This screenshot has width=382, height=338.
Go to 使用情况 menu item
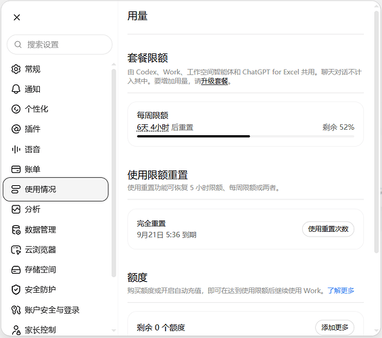pos(55,189)
